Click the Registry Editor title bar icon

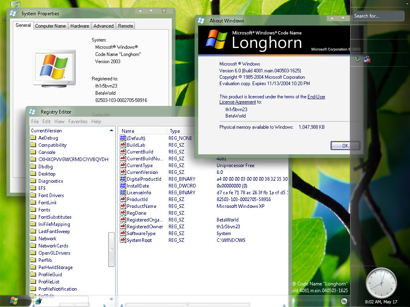[32, 112]
